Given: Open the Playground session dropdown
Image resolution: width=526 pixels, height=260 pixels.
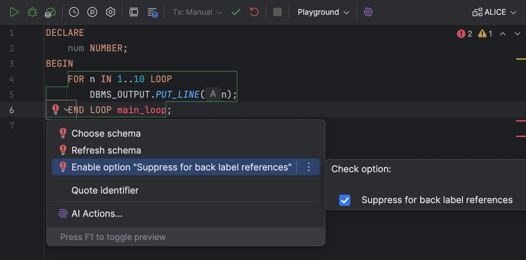Looking at the screenshot, I should coord(323,12).
